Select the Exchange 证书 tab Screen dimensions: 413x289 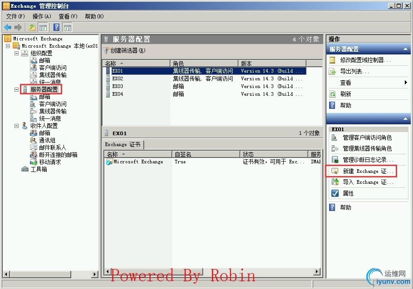tap(122, 144)
